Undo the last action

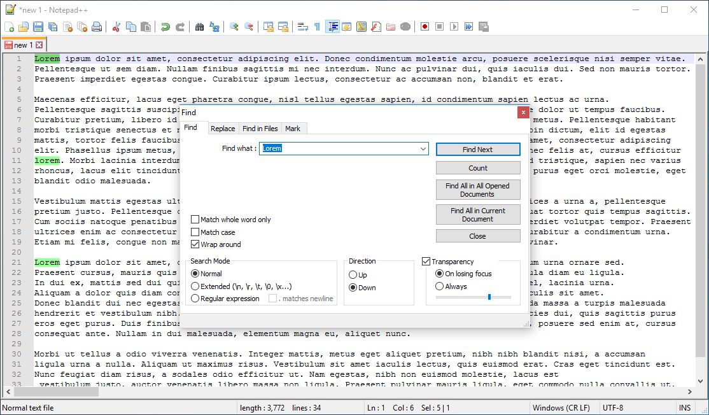point(165,27)
